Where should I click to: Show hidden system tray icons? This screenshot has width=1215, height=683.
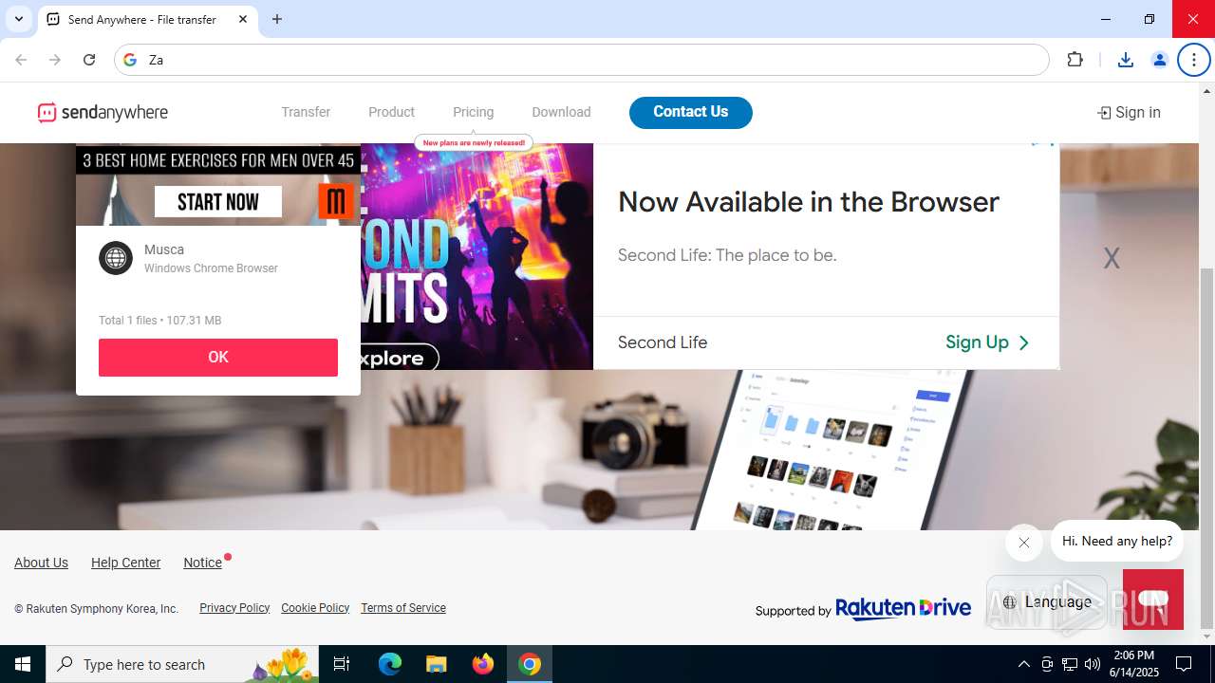1023,664
